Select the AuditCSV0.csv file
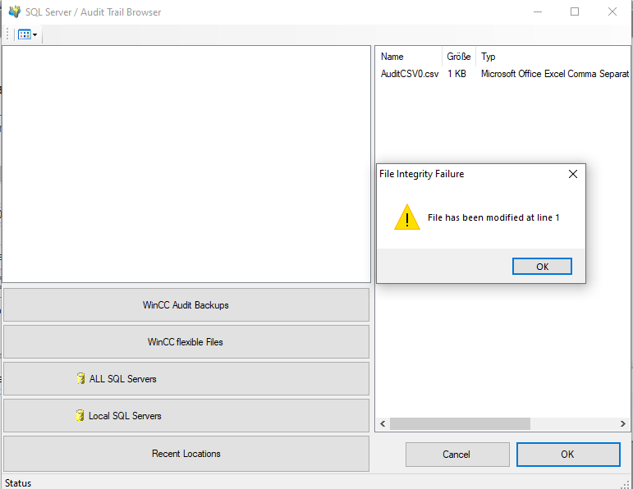Screen dimensions: 633x489 pos(410,74)
